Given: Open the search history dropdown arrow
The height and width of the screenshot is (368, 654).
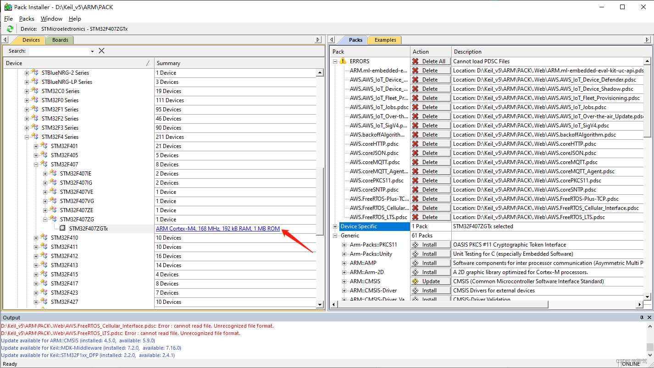Looking at the screenshot, I should click(x=92, y=51).
